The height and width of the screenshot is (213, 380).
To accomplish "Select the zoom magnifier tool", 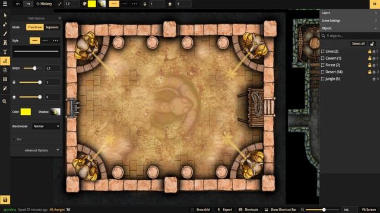I will click(4, 101).
